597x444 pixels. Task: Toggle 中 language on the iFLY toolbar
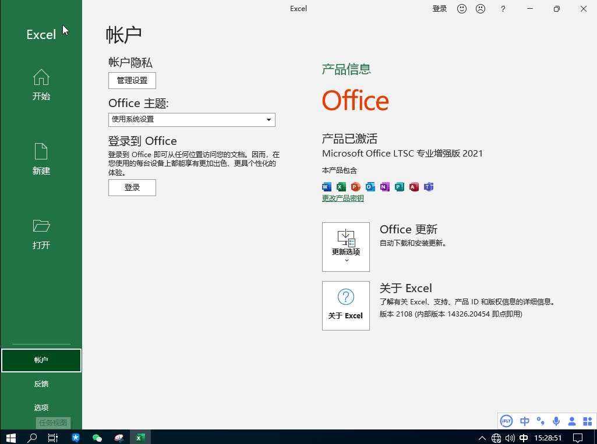525,421
